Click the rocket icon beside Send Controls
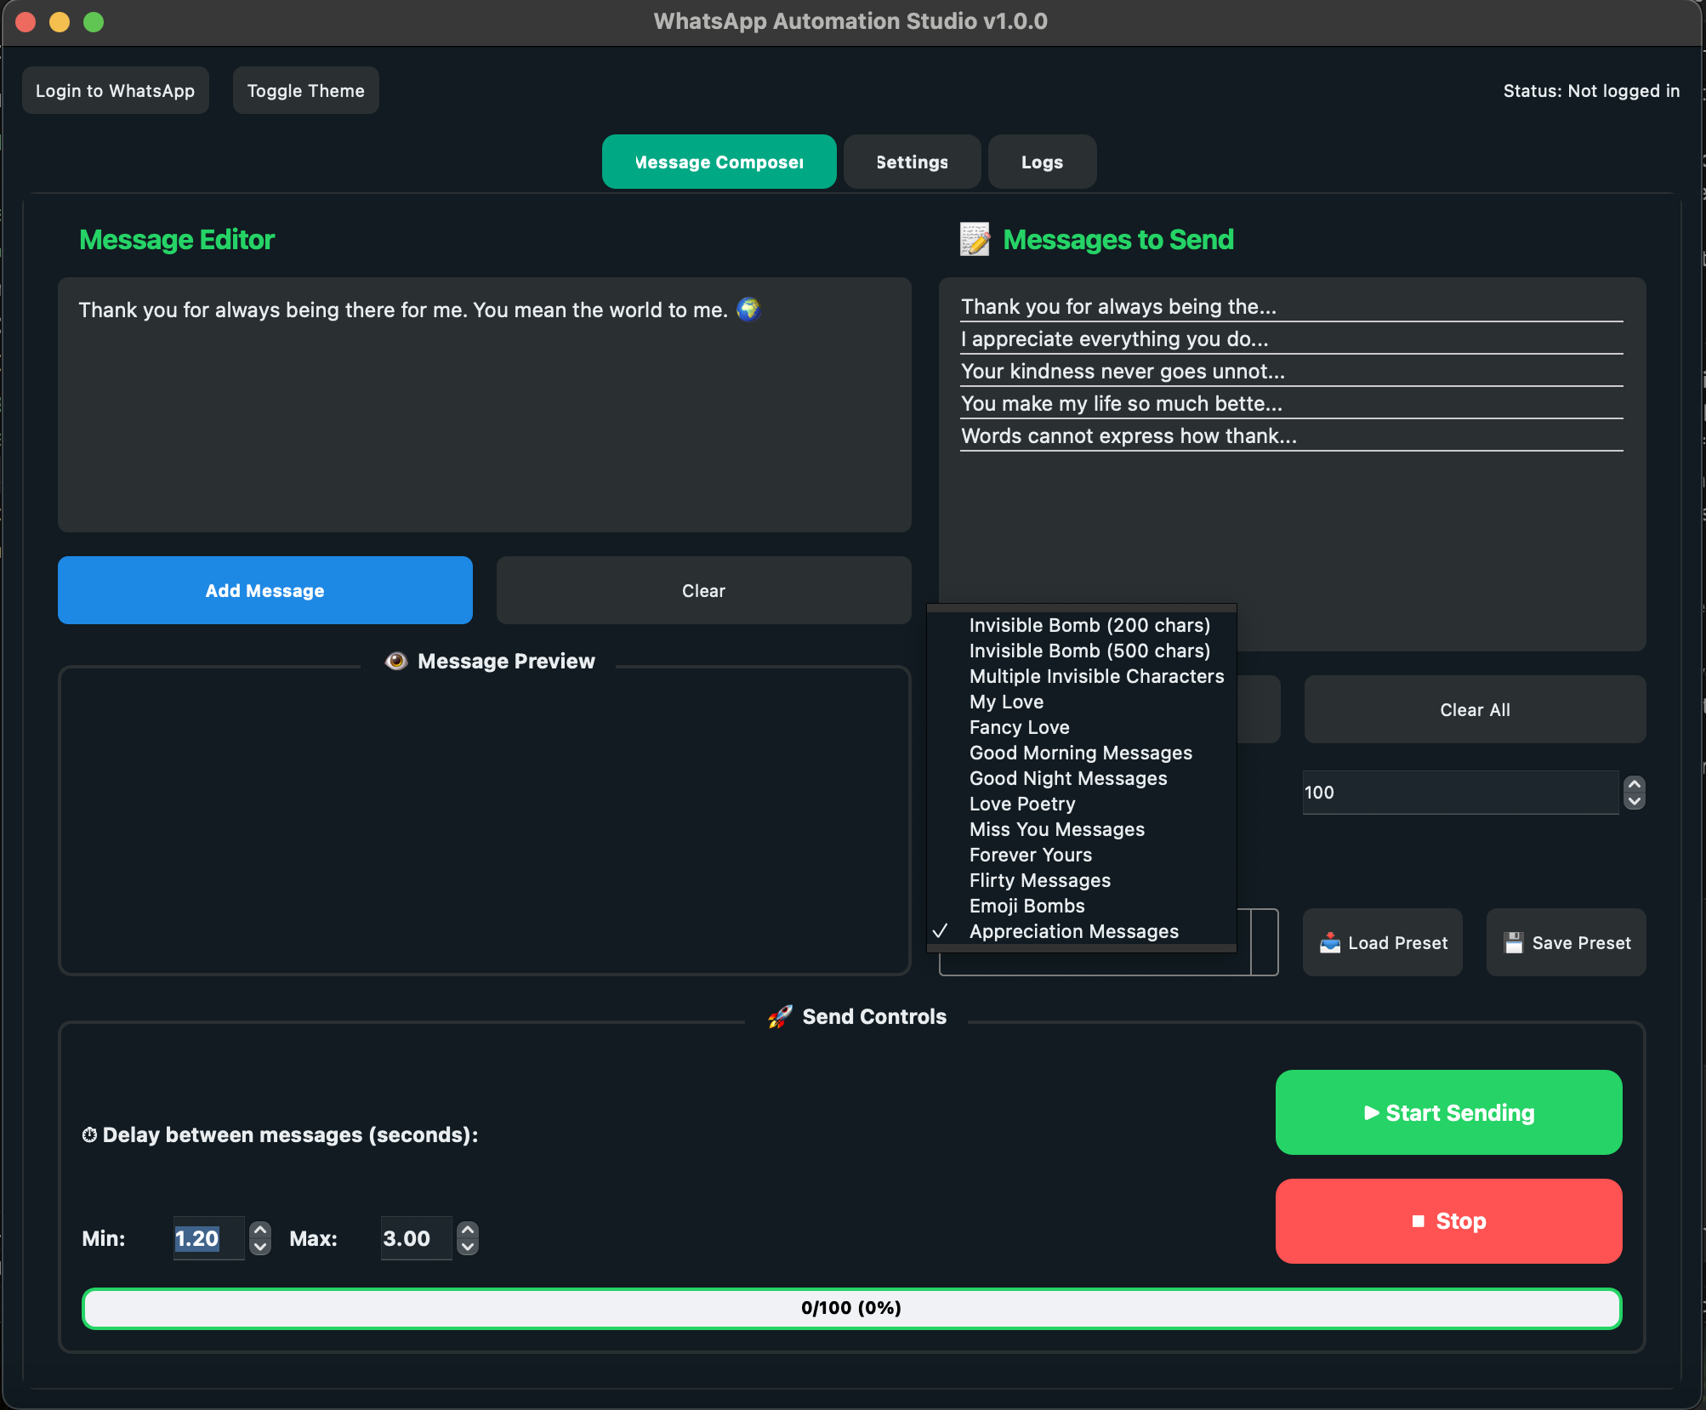The height and width of the screenshot is (1410, 1706). click(x=779, y=1015)
